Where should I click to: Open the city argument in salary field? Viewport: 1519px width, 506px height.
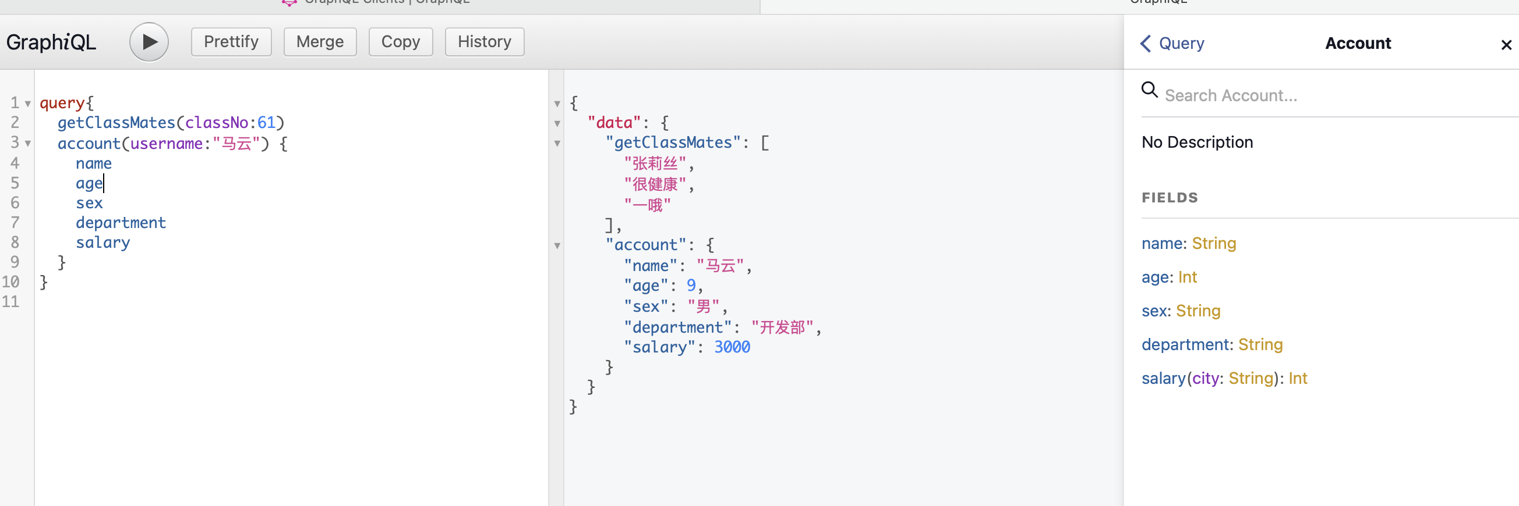1205,378
